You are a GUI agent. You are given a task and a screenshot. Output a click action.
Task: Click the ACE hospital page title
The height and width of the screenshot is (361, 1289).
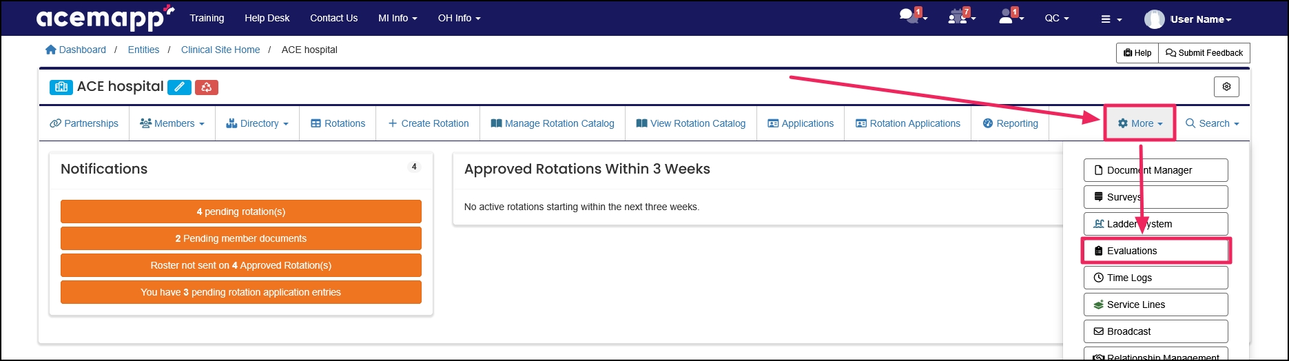[x=121, y=87]
